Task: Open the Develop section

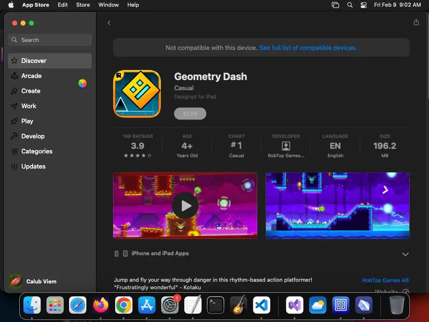Action: [x=50, y=136]
